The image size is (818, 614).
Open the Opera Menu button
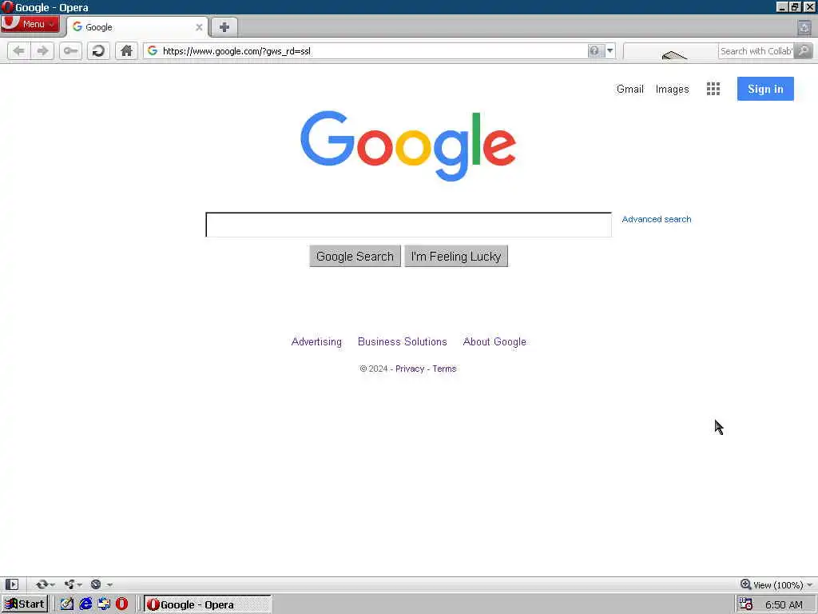pyautogui.click(x=30, y=24)
